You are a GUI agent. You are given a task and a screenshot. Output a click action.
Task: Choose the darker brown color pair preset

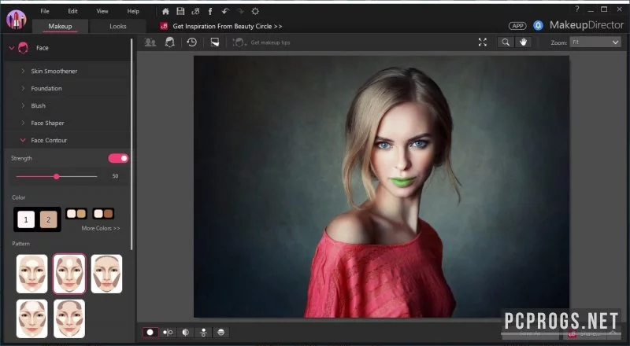pyautogui.click(x=103, y=214)
